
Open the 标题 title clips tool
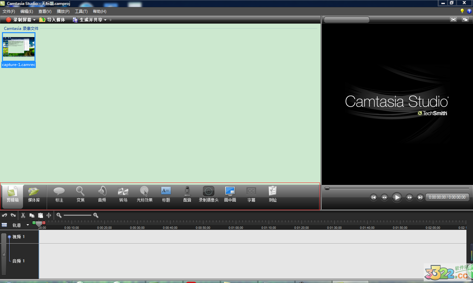click(x=166, y=194)
